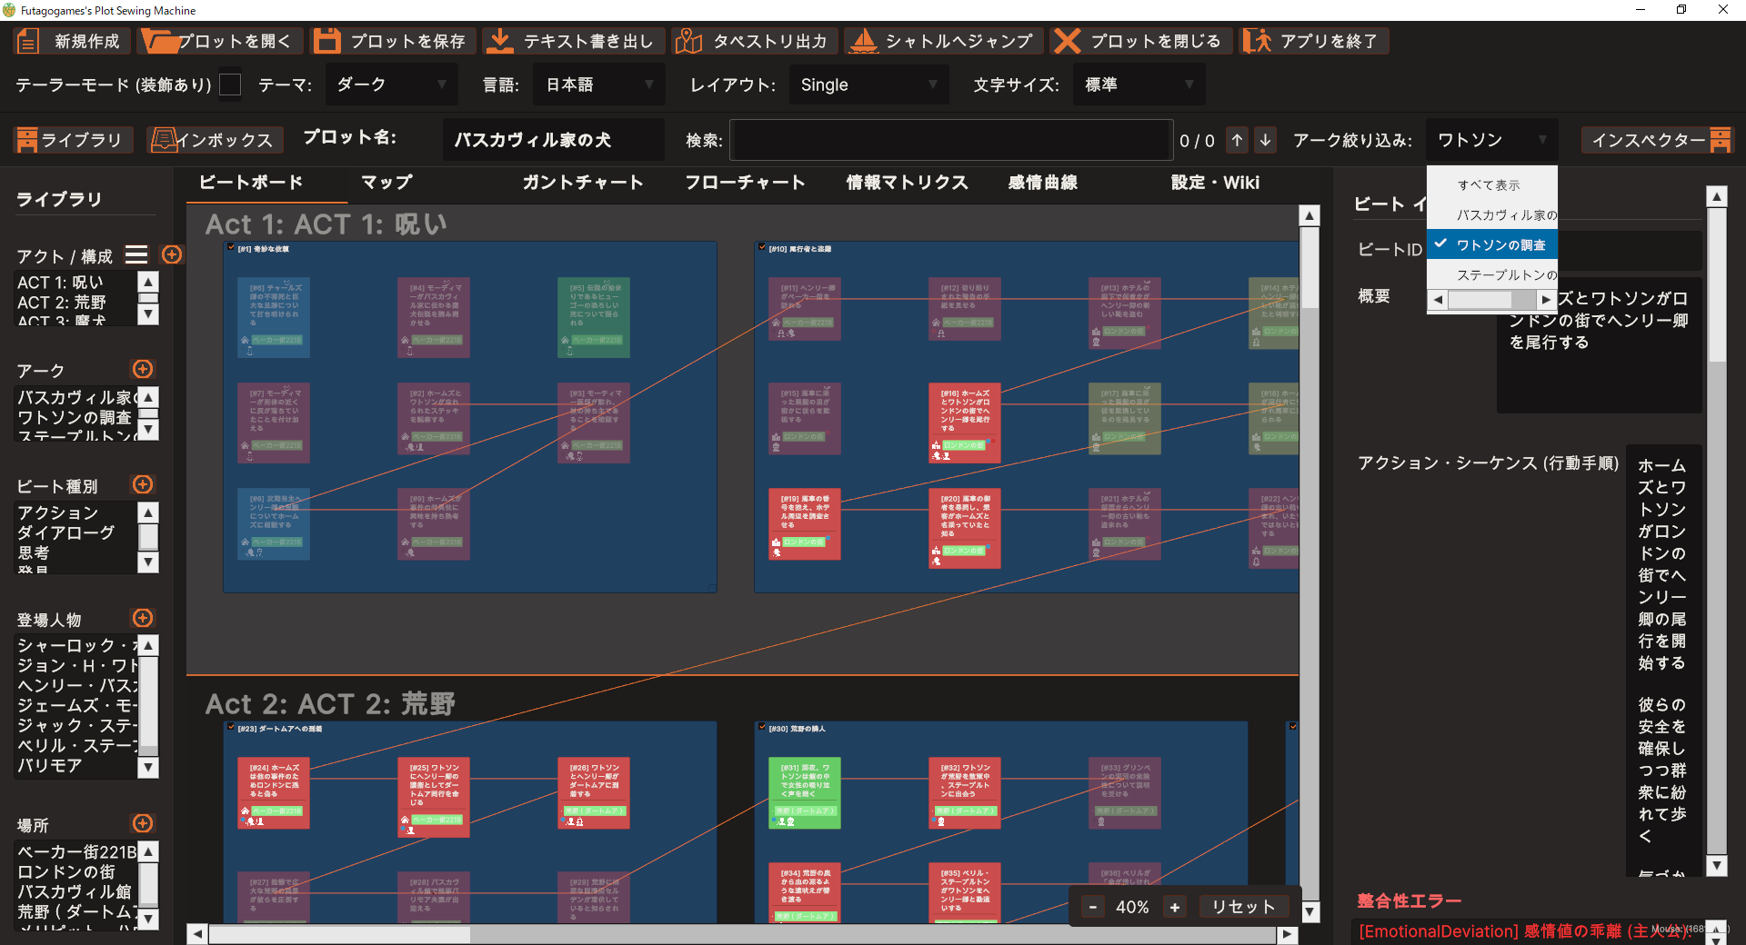Click the インボックス tray icon
Viewport: 1746px width, 945px height.
(164, 140)
